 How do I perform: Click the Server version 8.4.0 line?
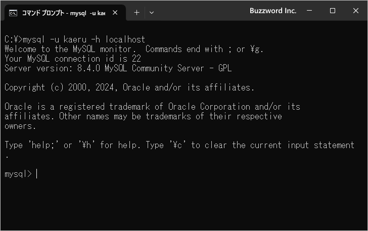118,68
